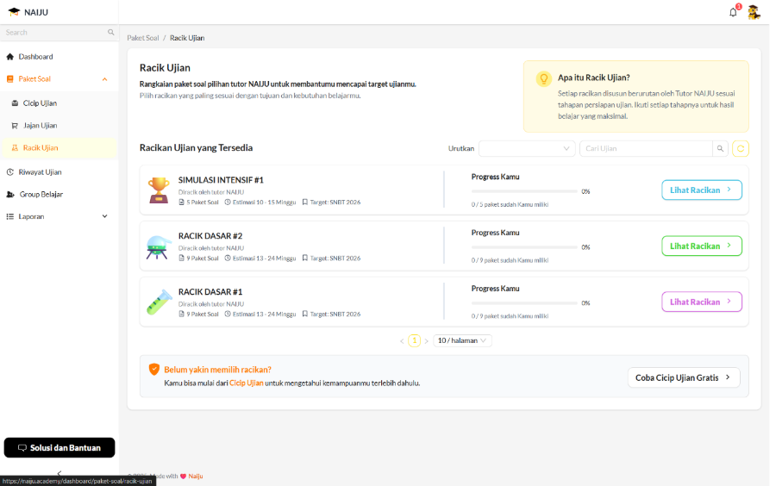This screenshot has height=486, width=776.
Task: Collapse the sidebar with bottom chevron
Action: 59,473
